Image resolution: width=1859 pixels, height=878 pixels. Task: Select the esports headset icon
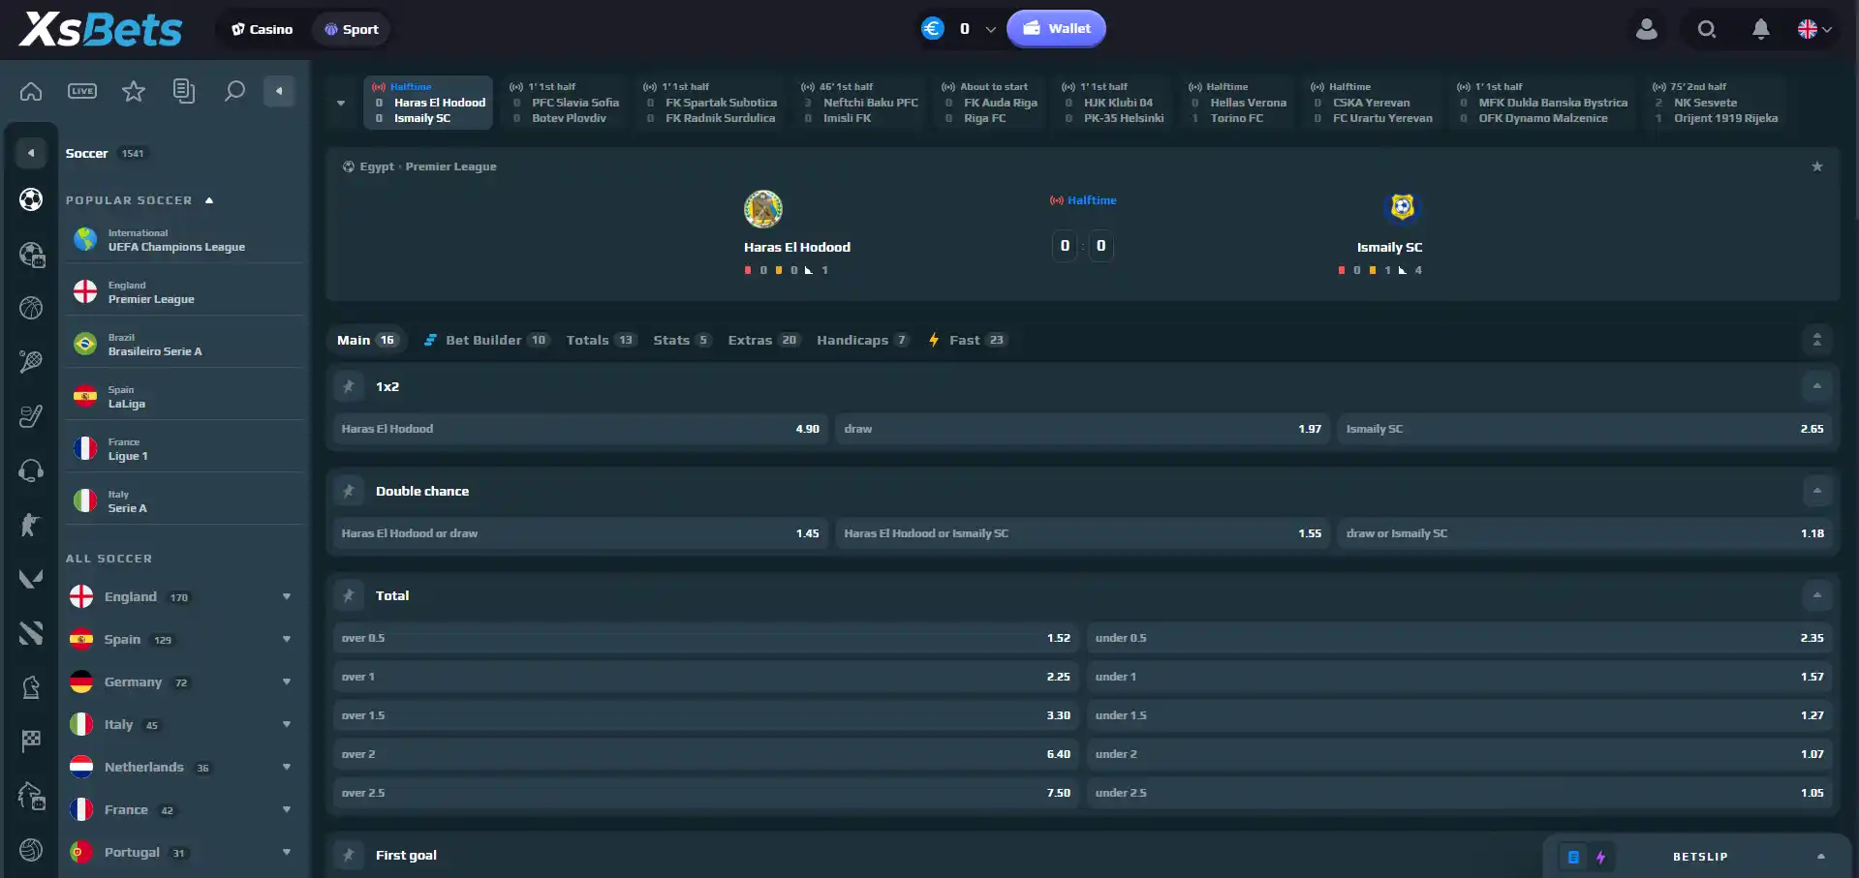31,470
